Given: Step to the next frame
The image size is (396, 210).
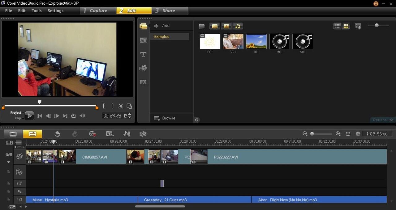Looking at the screenshot, I should 57,116.
